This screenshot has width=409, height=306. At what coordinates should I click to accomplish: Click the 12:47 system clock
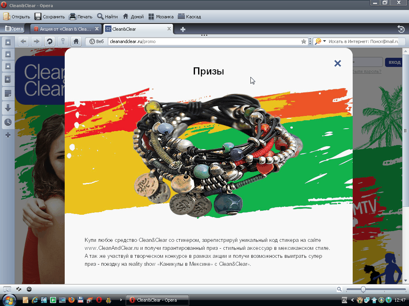click(400, 300)
